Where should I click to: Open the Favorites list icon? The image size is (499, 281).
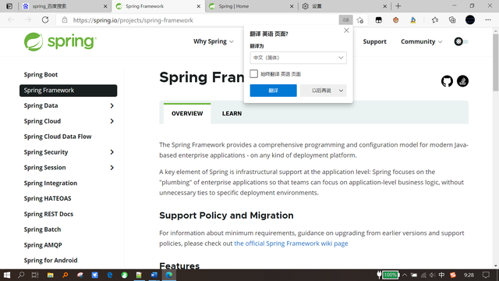coord(435,20)
